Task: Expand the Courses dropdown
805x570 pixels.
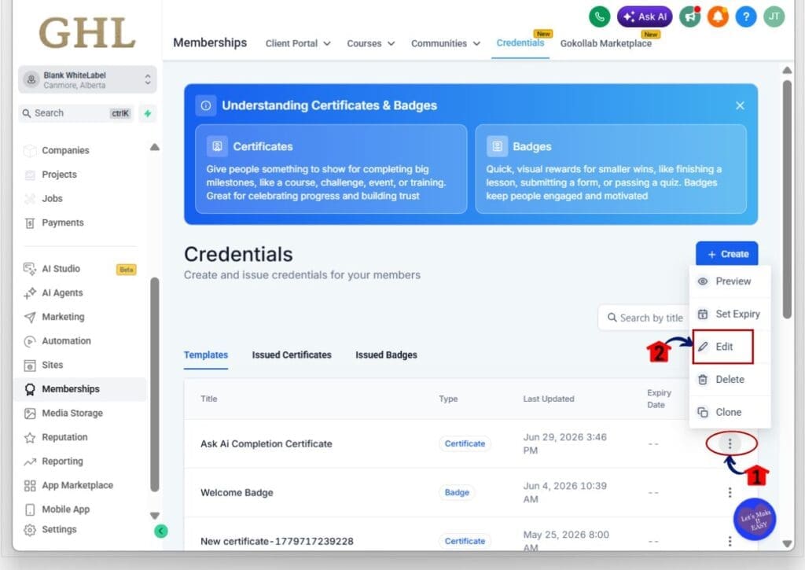Action: coord(371,44)
